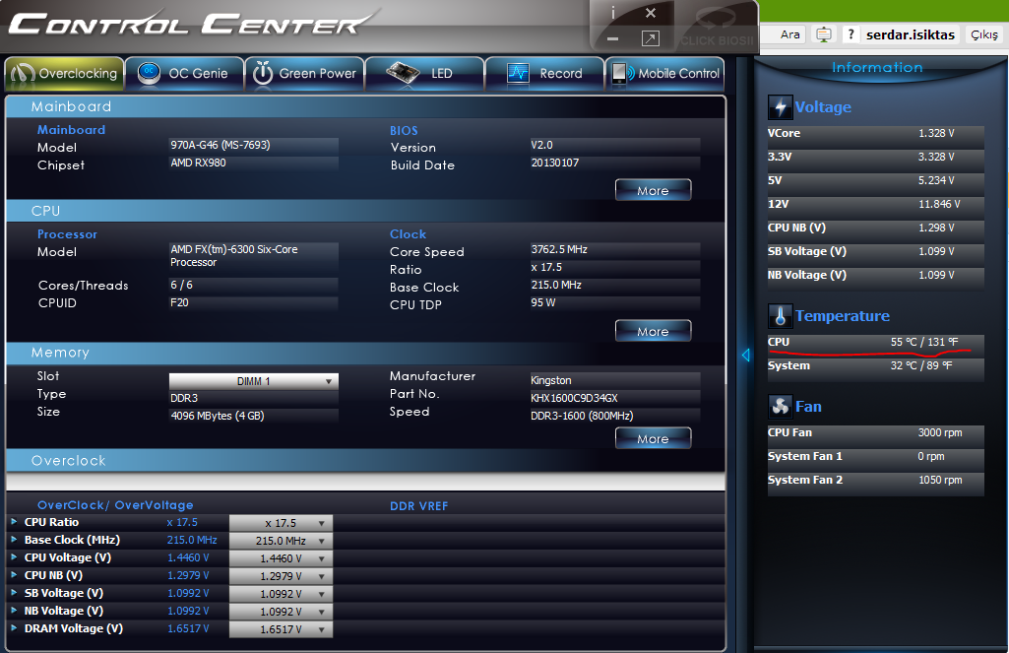Open the CPU NB 1.2979 V dropdown
The image size is (1009, 653).
281,576
